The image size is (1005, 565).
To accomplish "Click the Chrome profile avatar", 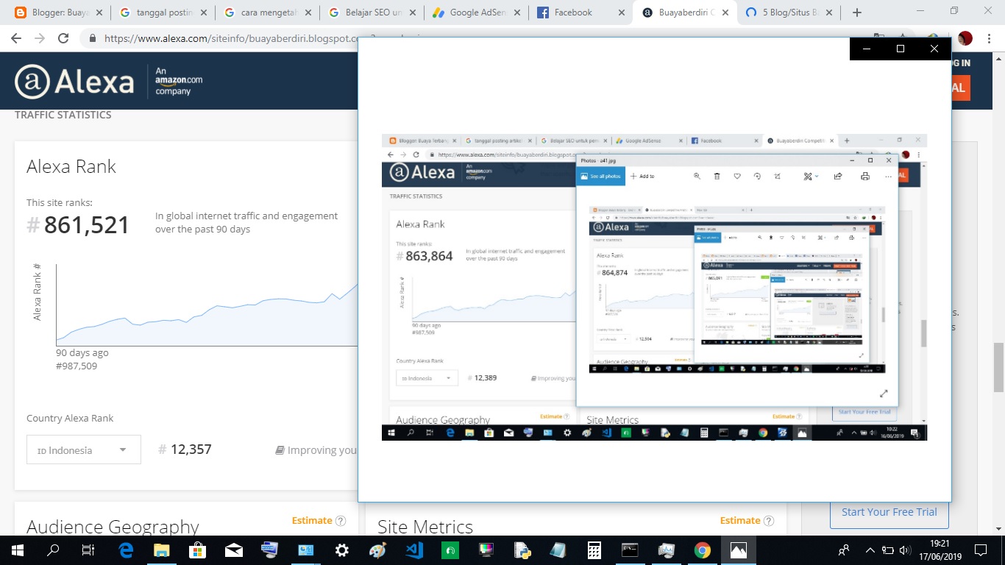I will pyautogui.click(x=965, y=39).
